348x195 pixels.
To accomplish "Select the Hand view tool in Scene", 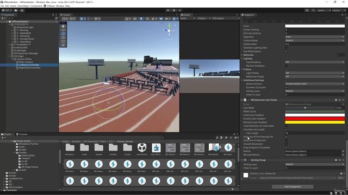I will (x=63, y=26).
